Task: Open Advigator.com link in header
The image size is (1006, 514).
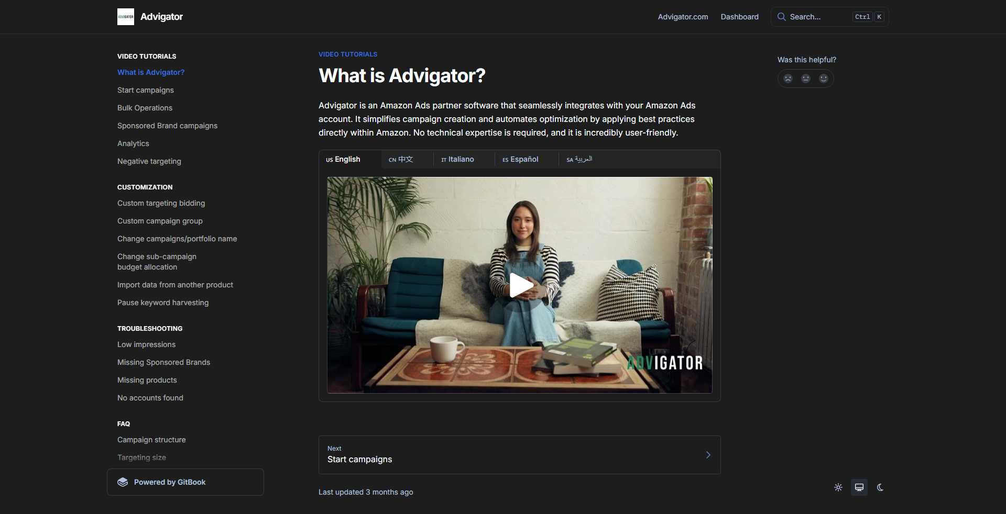Action: tap(683, 17)
